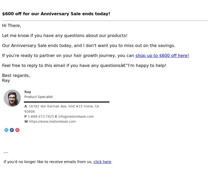Click the 16782 Von Karman Ave address
Image resolution: width=210 pixels, height=177 pixels.
tap(64, 106)
